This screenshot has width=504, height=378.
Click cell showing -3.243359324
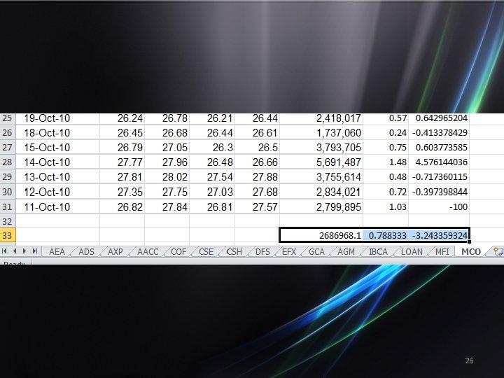[x=439, y=235]
